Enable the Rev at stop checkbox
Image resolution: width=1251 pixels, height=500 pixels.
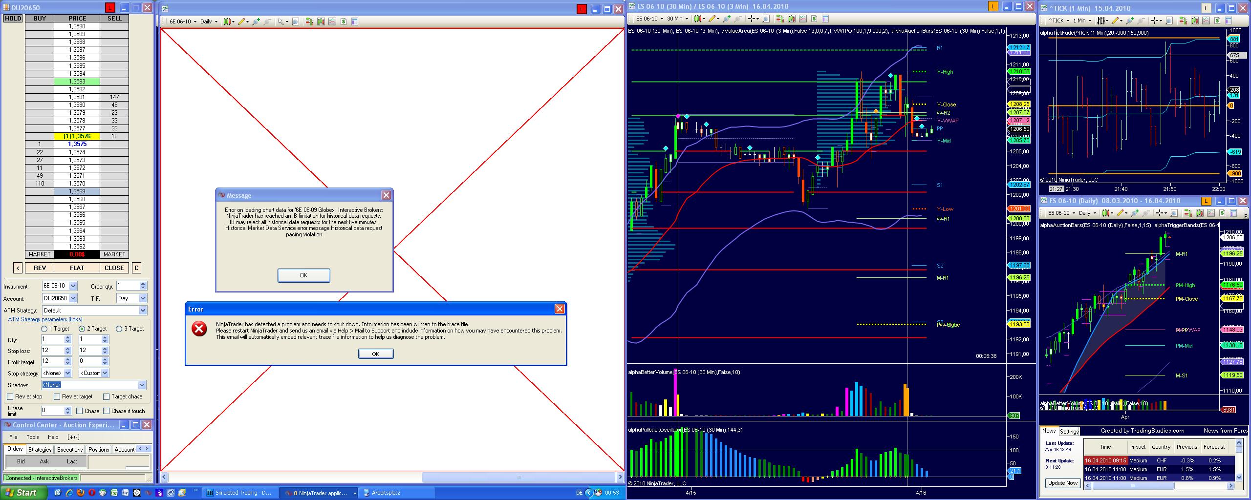pos(10,396)
